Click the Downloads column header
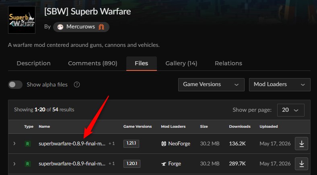The height and width of the screenshot is (175, 317). tap(240, 127)
